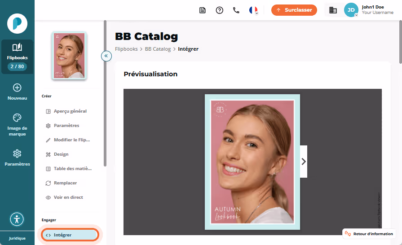Screen dimensions: 402x245
Task: Click the Aperçu général layout icon
Action: [x=48, y=111]
